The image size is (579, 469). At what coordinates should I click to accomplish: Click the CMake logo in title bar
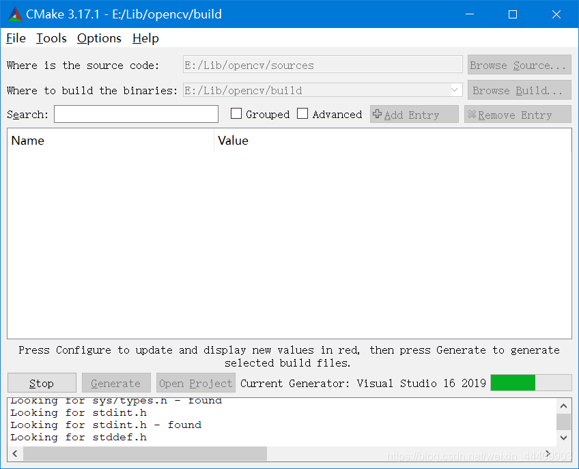click(x=14, y=14)
